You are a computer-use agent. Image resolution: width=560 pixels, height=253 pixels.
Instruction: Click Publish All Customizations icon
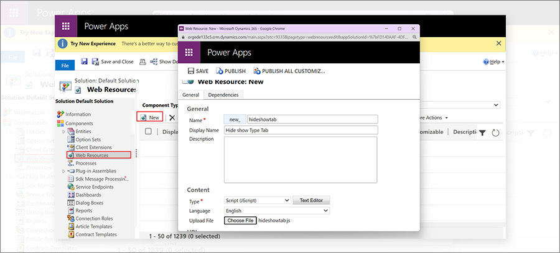coord(257,71)
